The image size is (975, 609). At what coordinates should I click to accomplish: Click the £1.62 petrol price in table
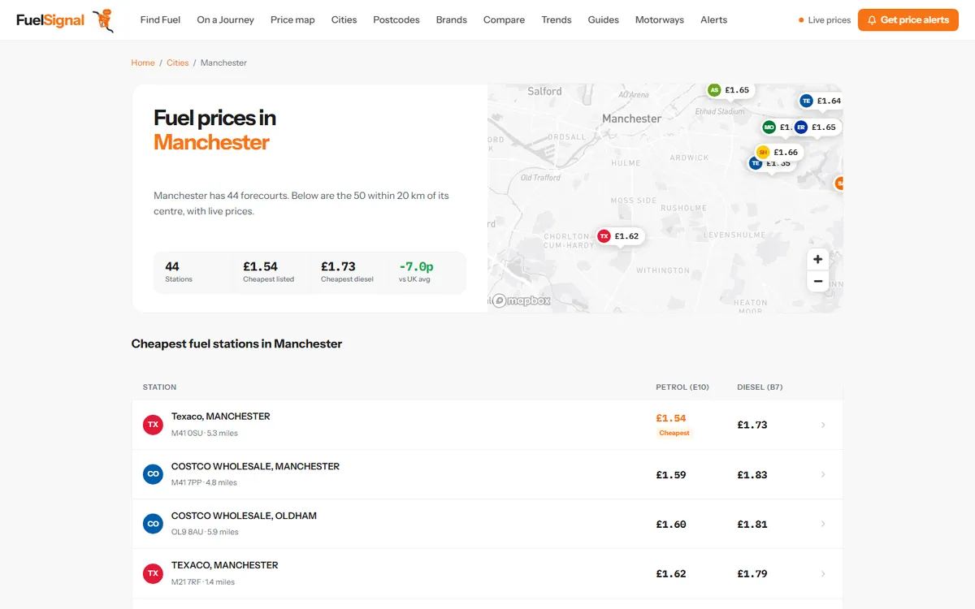671,574
